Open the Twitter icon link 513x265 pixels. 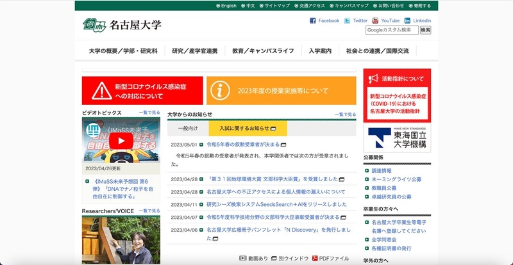(347, 20)
